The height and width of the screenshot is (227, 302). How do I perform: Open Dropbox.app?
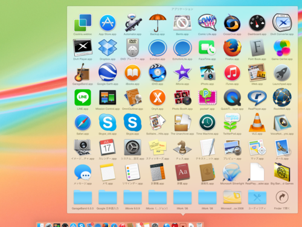coord(108,48)
